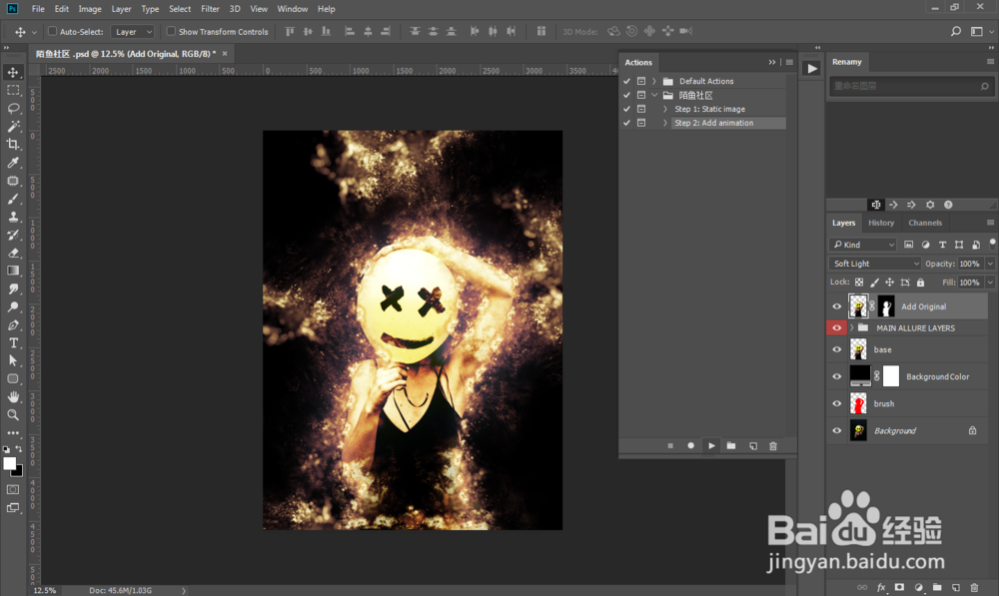Select the Rectangular Marquee tool
Viewport: 999px width, 596px height.
coord(13,91)
